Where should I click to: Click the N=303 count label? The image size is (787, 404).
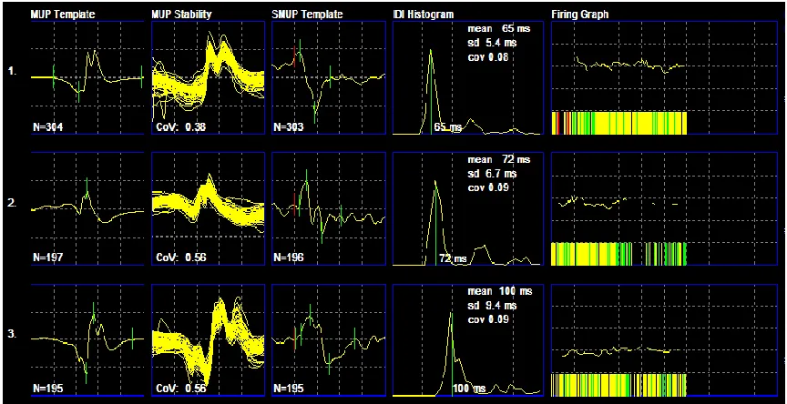(289, 127)
